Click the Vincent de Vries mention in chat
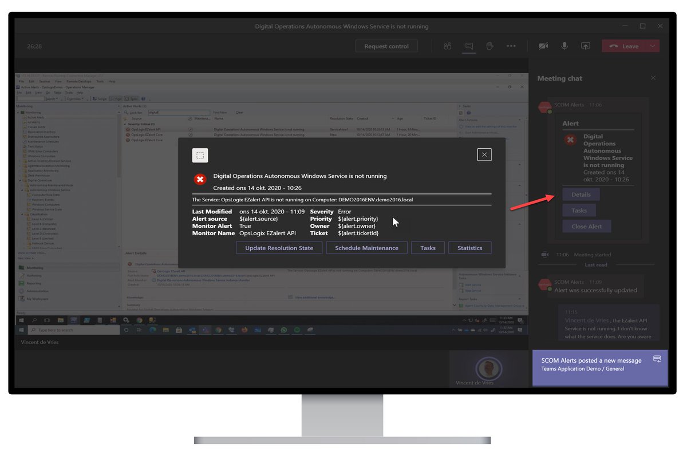The width and height of the screenshot is (687, 452). pyautogui.click(x=587, y=320)
